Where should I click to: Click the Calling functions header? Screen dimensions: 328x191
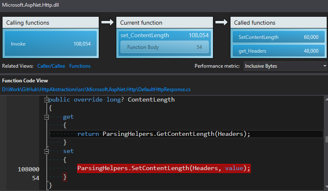pyautogui.click(x=50, y=23)
